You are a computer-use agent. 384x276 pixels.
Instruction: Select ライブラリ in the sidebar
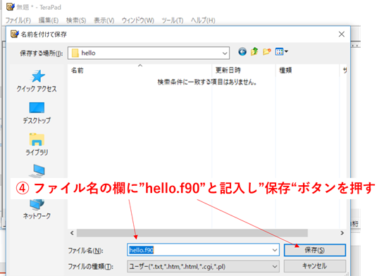pyautogui.click(x=37, y=144)
